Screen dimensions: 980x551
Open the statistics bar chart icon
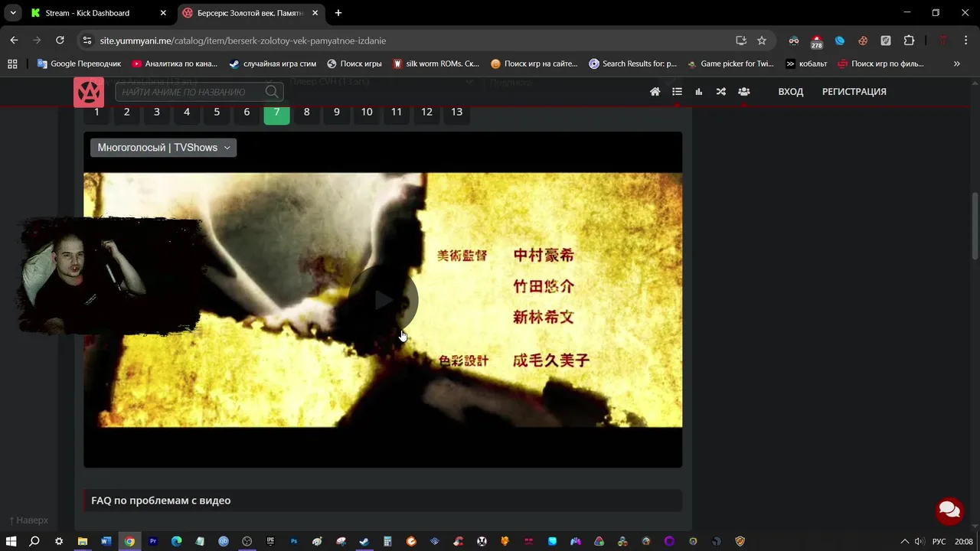click(x=699, y=92)
